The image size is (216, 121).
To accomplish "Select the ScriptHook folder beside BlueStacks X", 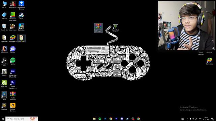I will point(21,39).
